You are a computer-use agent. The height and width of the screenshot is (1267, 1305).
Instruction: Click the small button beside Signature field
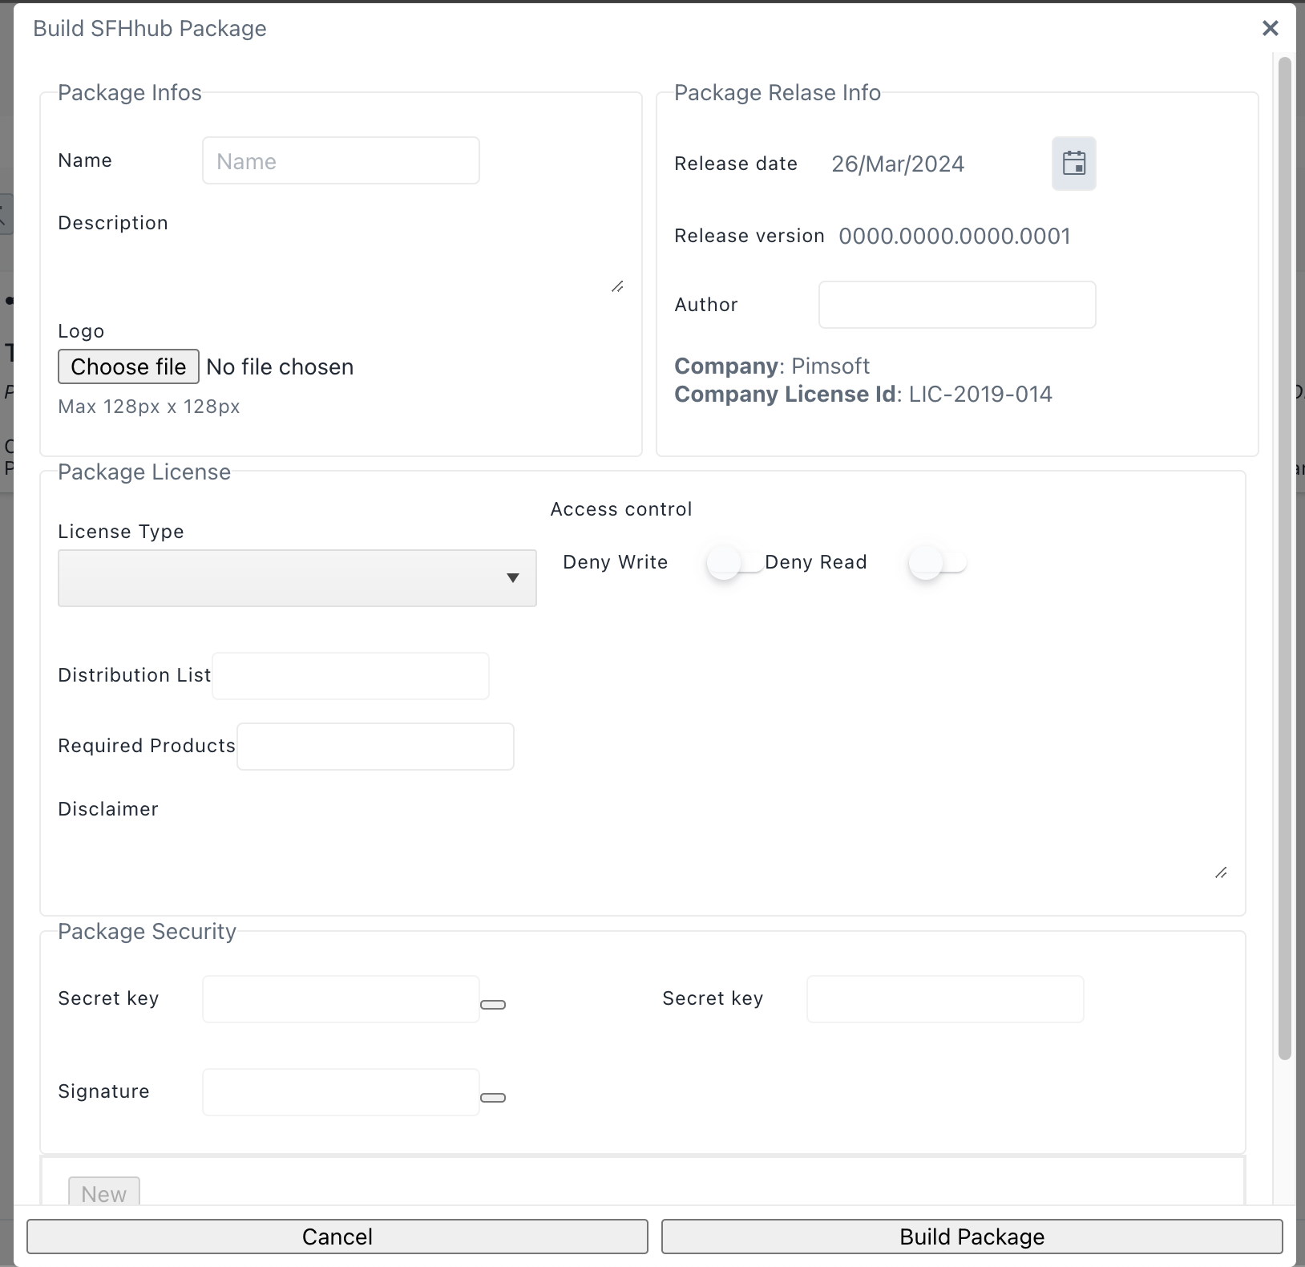pos(492,1098)
